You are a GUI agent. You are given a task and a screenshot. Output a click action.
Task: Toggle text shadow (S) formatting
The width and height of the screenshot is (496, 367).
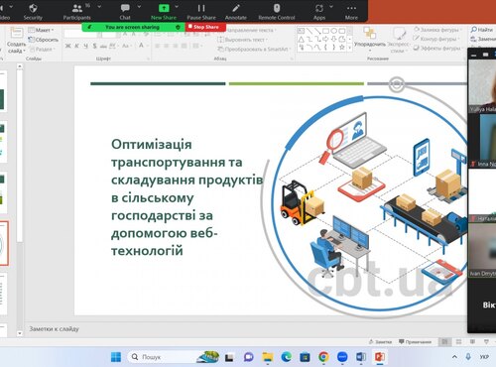[x=95, y=46]
